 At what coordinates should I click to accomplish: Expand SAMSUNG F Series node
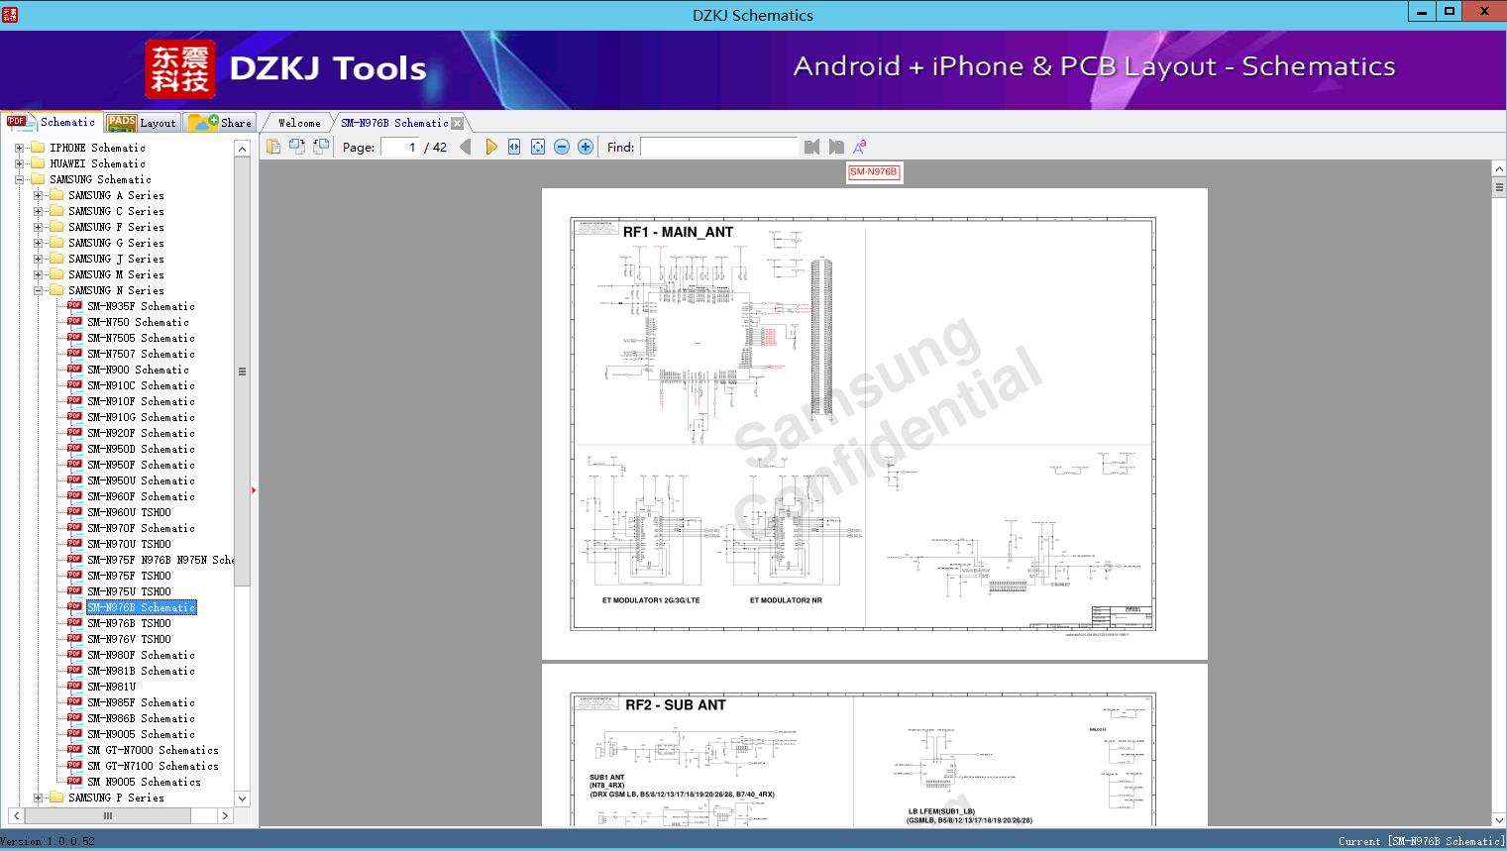[x=38, y=227]
